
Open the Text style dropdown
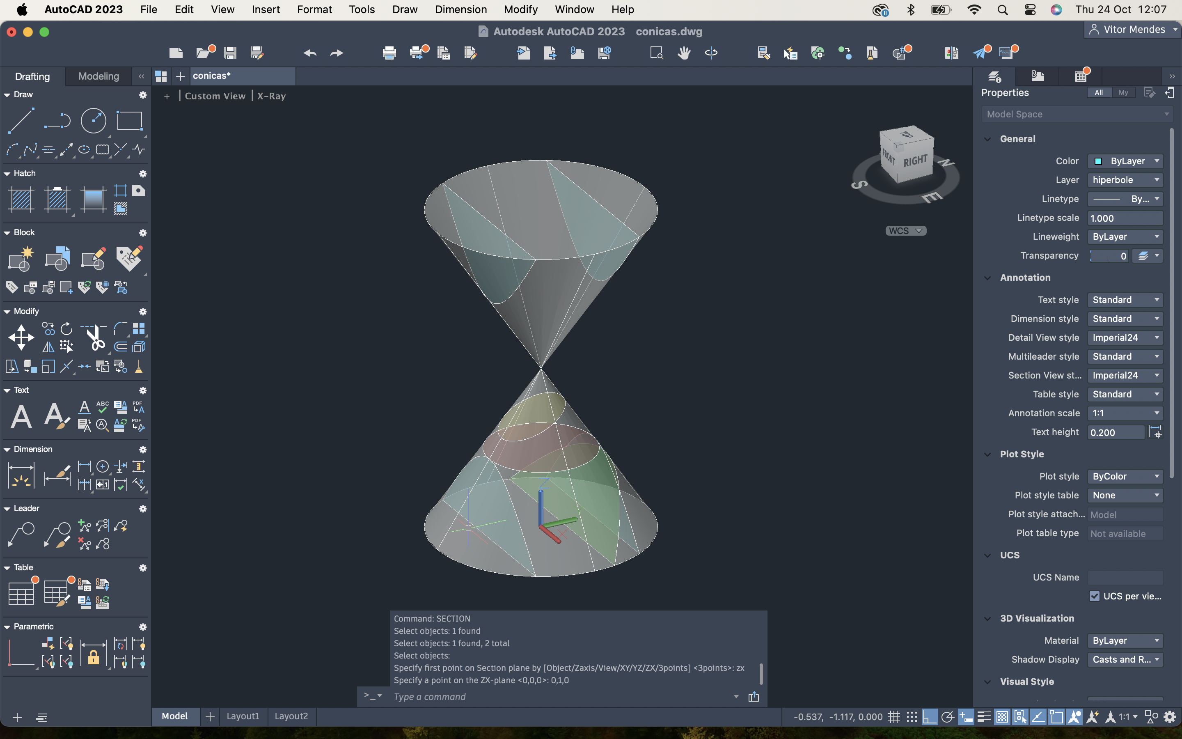pos(1125,300)
